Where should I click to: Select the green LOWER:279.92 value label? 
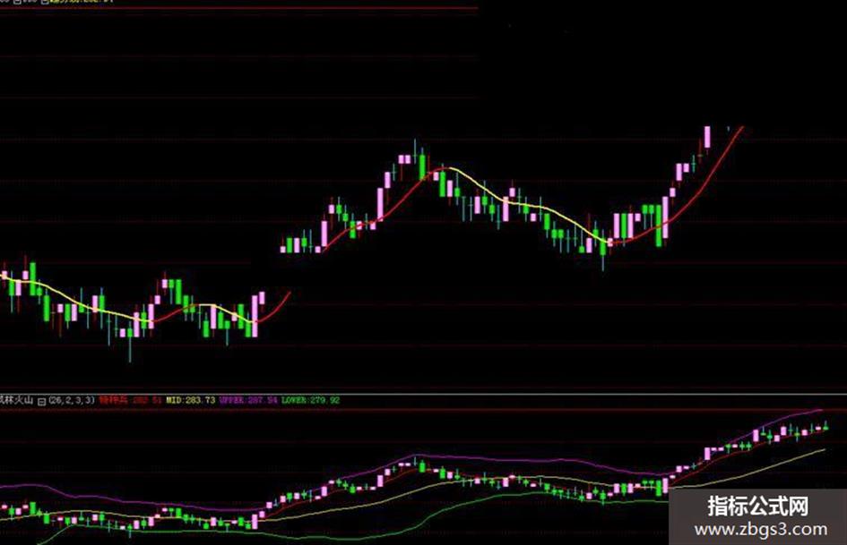click(311, 400)
